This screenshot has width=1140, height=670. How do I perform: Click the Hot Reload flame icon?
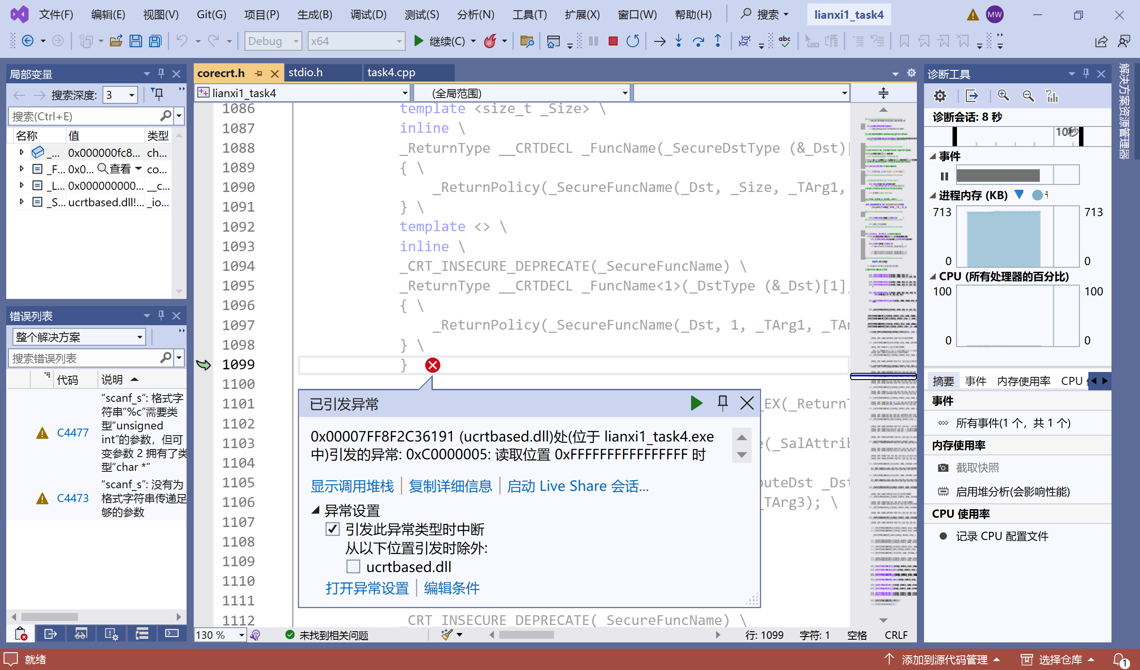490,41
